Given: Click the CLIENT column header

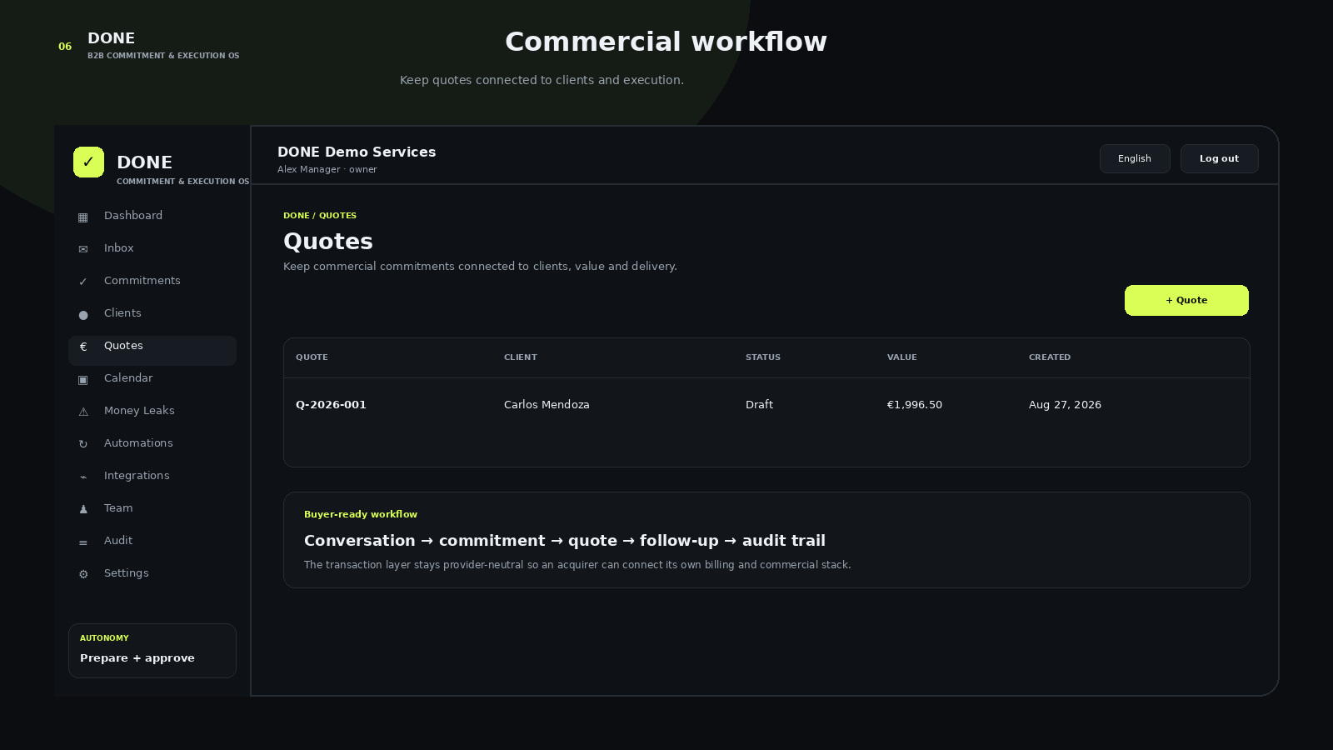Looking at the screenshot, I should tap(521, 357).
